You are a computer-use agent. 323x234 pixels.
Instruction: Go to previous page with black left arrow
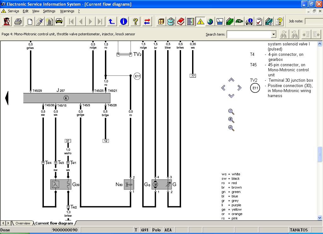click(7, 98)
